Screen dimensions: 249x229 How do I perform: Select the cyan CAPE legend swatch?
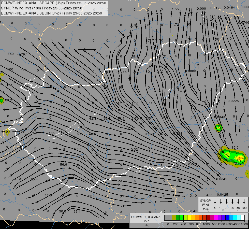click(x=235, y=218)
